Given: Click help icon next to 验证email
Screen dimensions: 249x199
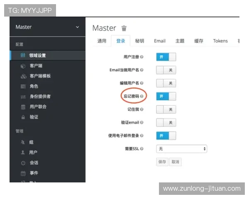Looking at the screenshot, I should point(142,123).
